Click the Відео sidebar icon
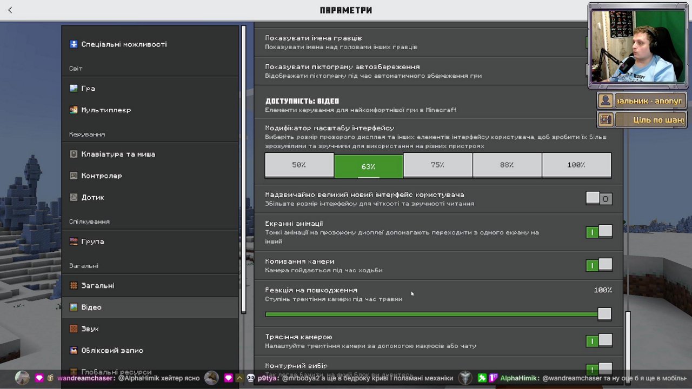The image size is (692, 389). pos(74,307)
